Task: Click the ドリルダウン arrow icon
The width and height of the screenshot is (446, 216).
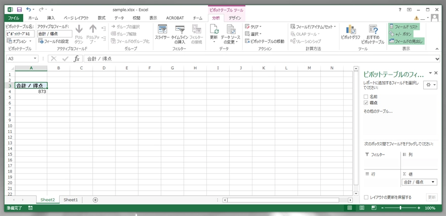Action: click(79, 29)
